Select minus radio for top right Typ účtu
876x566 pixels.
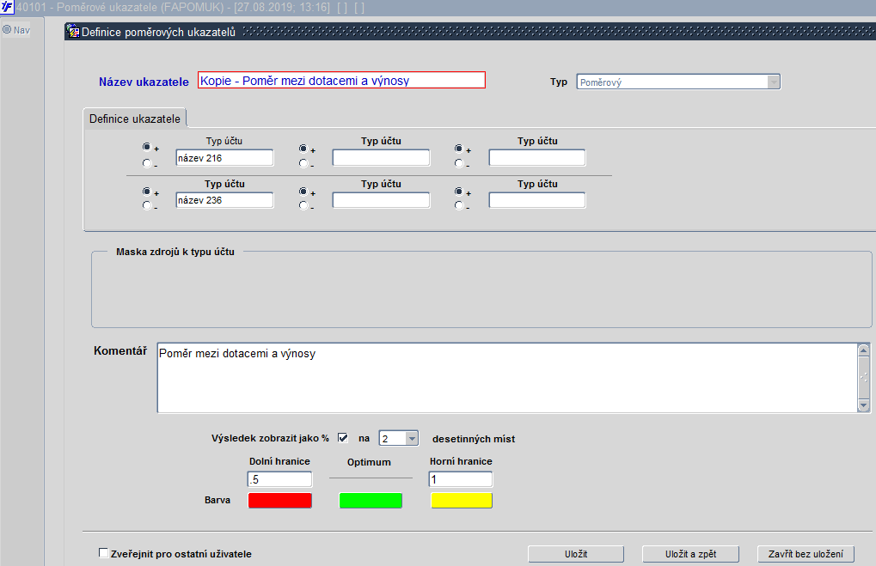point(459,163)
